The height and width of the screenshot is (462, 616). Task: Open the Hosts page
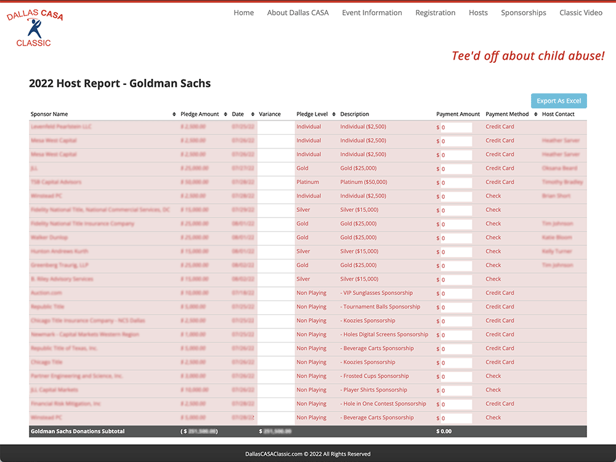(x=478, y=12)
